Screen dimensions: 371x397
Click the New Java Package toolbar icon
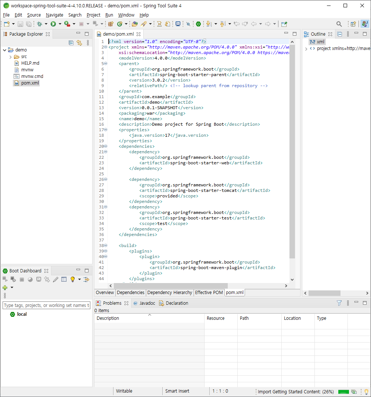tap(111, 24)
